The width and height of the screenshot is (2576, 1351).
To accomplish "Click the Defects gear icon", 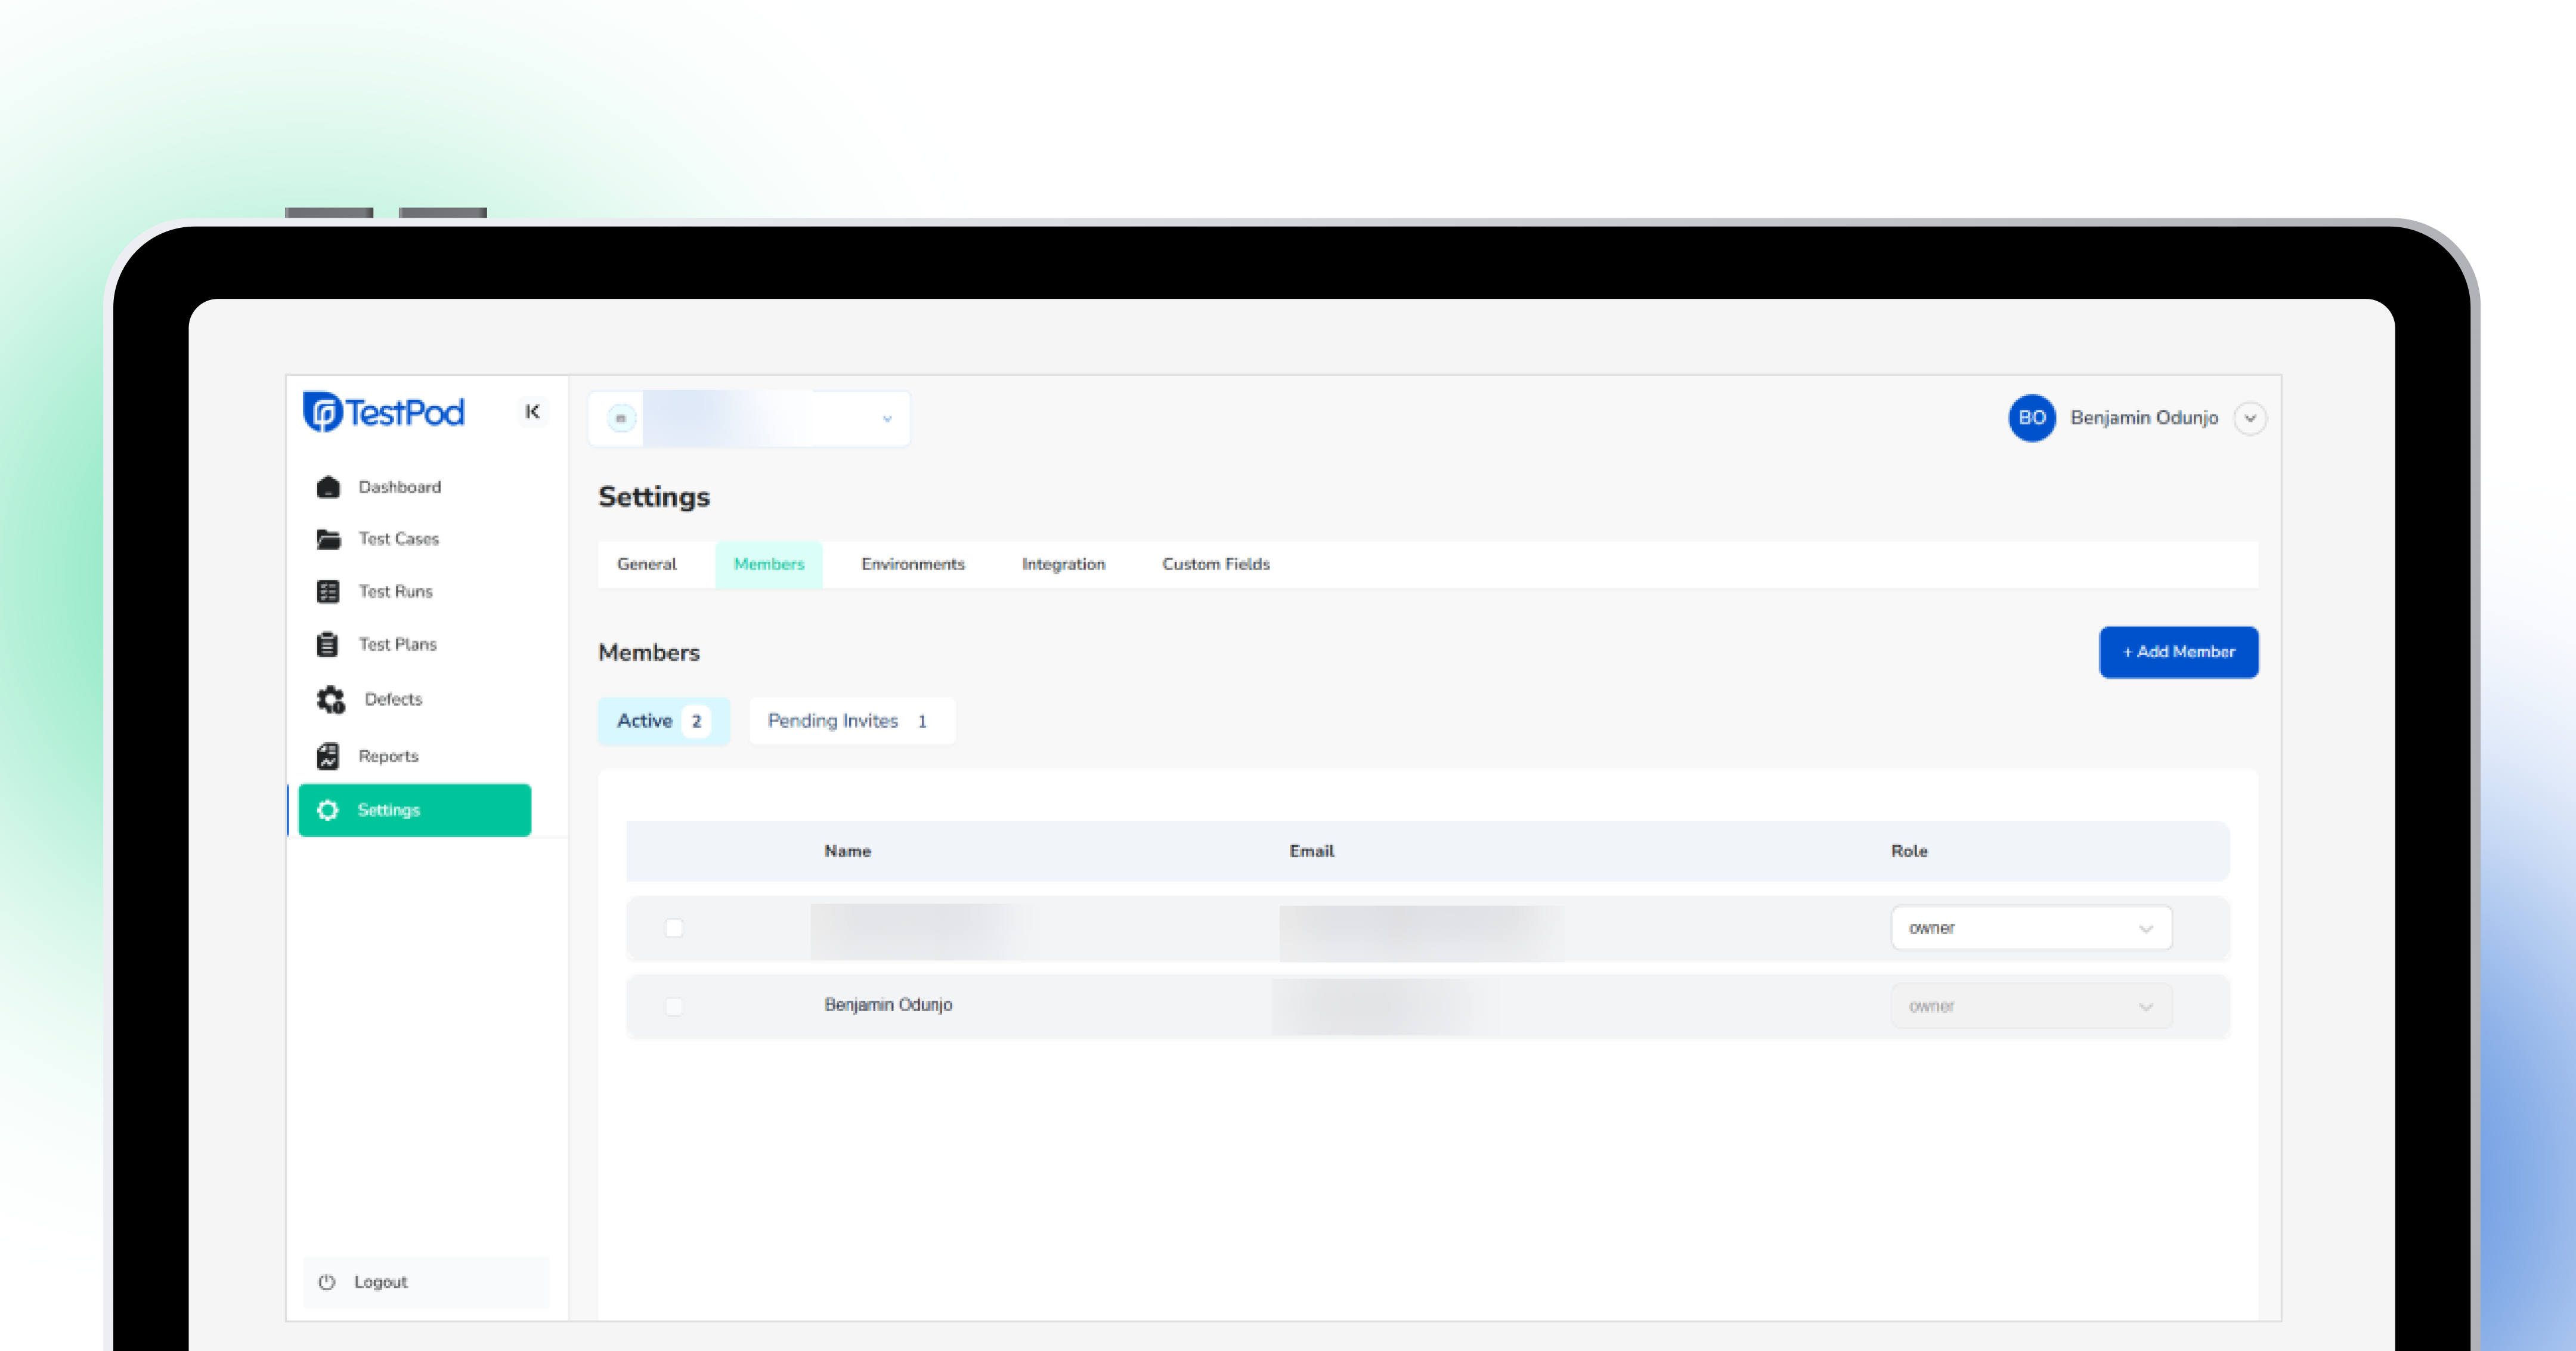I will pos(331,699).
